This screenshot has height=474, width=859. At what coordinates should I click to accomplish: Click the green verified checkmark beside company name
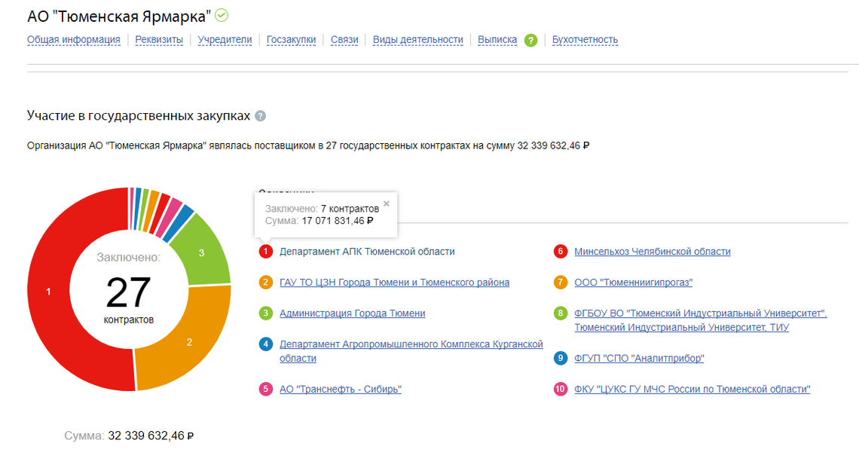pos(222,16)
